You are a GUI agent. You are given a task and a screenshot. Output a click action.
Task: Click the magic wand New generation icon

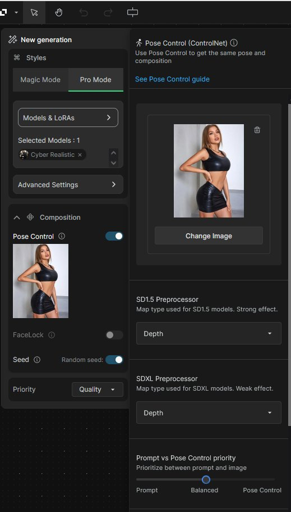(x=13, y=40)
